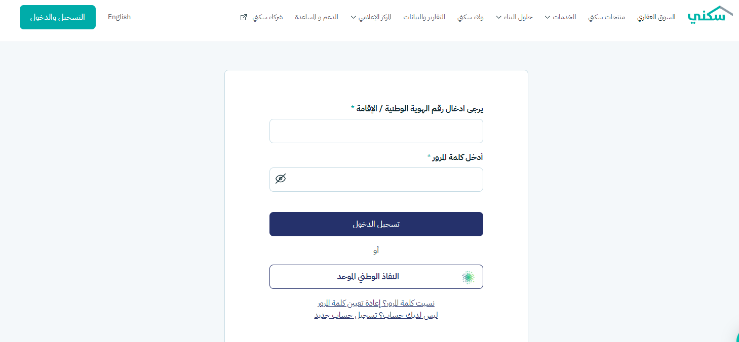Open الدعم و المساعدة page

point(317,17)
